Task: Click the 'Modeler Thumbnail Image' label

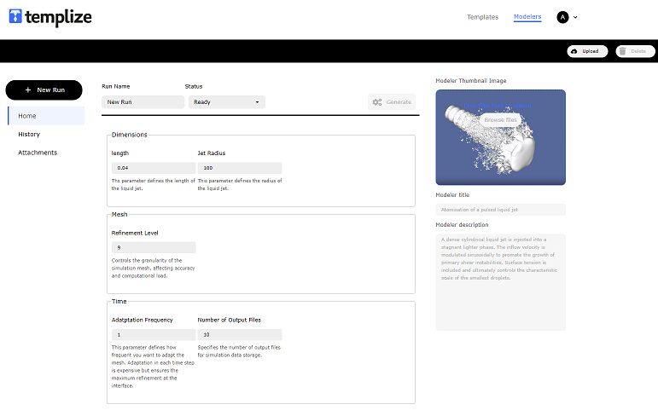Action: (x=471, y=80)
